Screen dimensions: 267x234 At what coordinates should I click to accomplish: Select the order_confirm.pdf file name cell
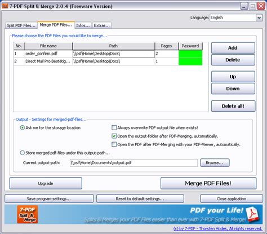48,54
